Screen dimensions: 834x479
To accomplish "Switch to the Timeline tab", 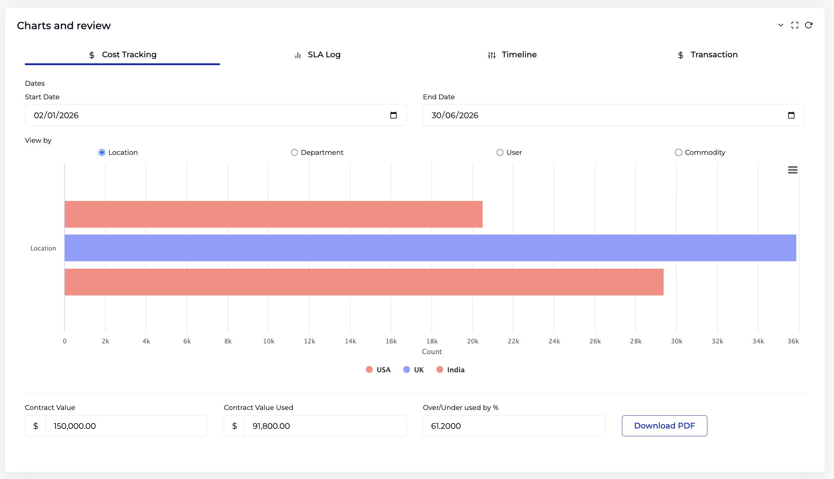I will point(512,54).
